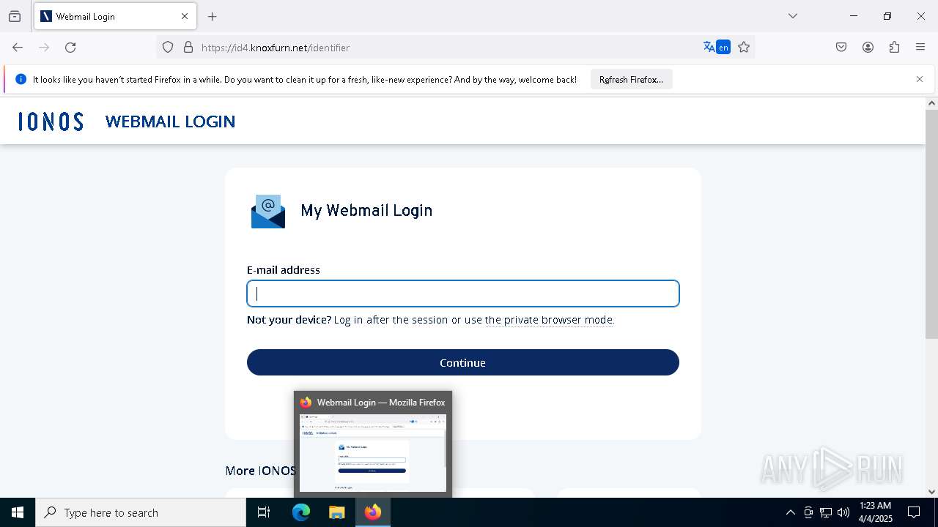Show hidden system tray icons

[790, 512]
